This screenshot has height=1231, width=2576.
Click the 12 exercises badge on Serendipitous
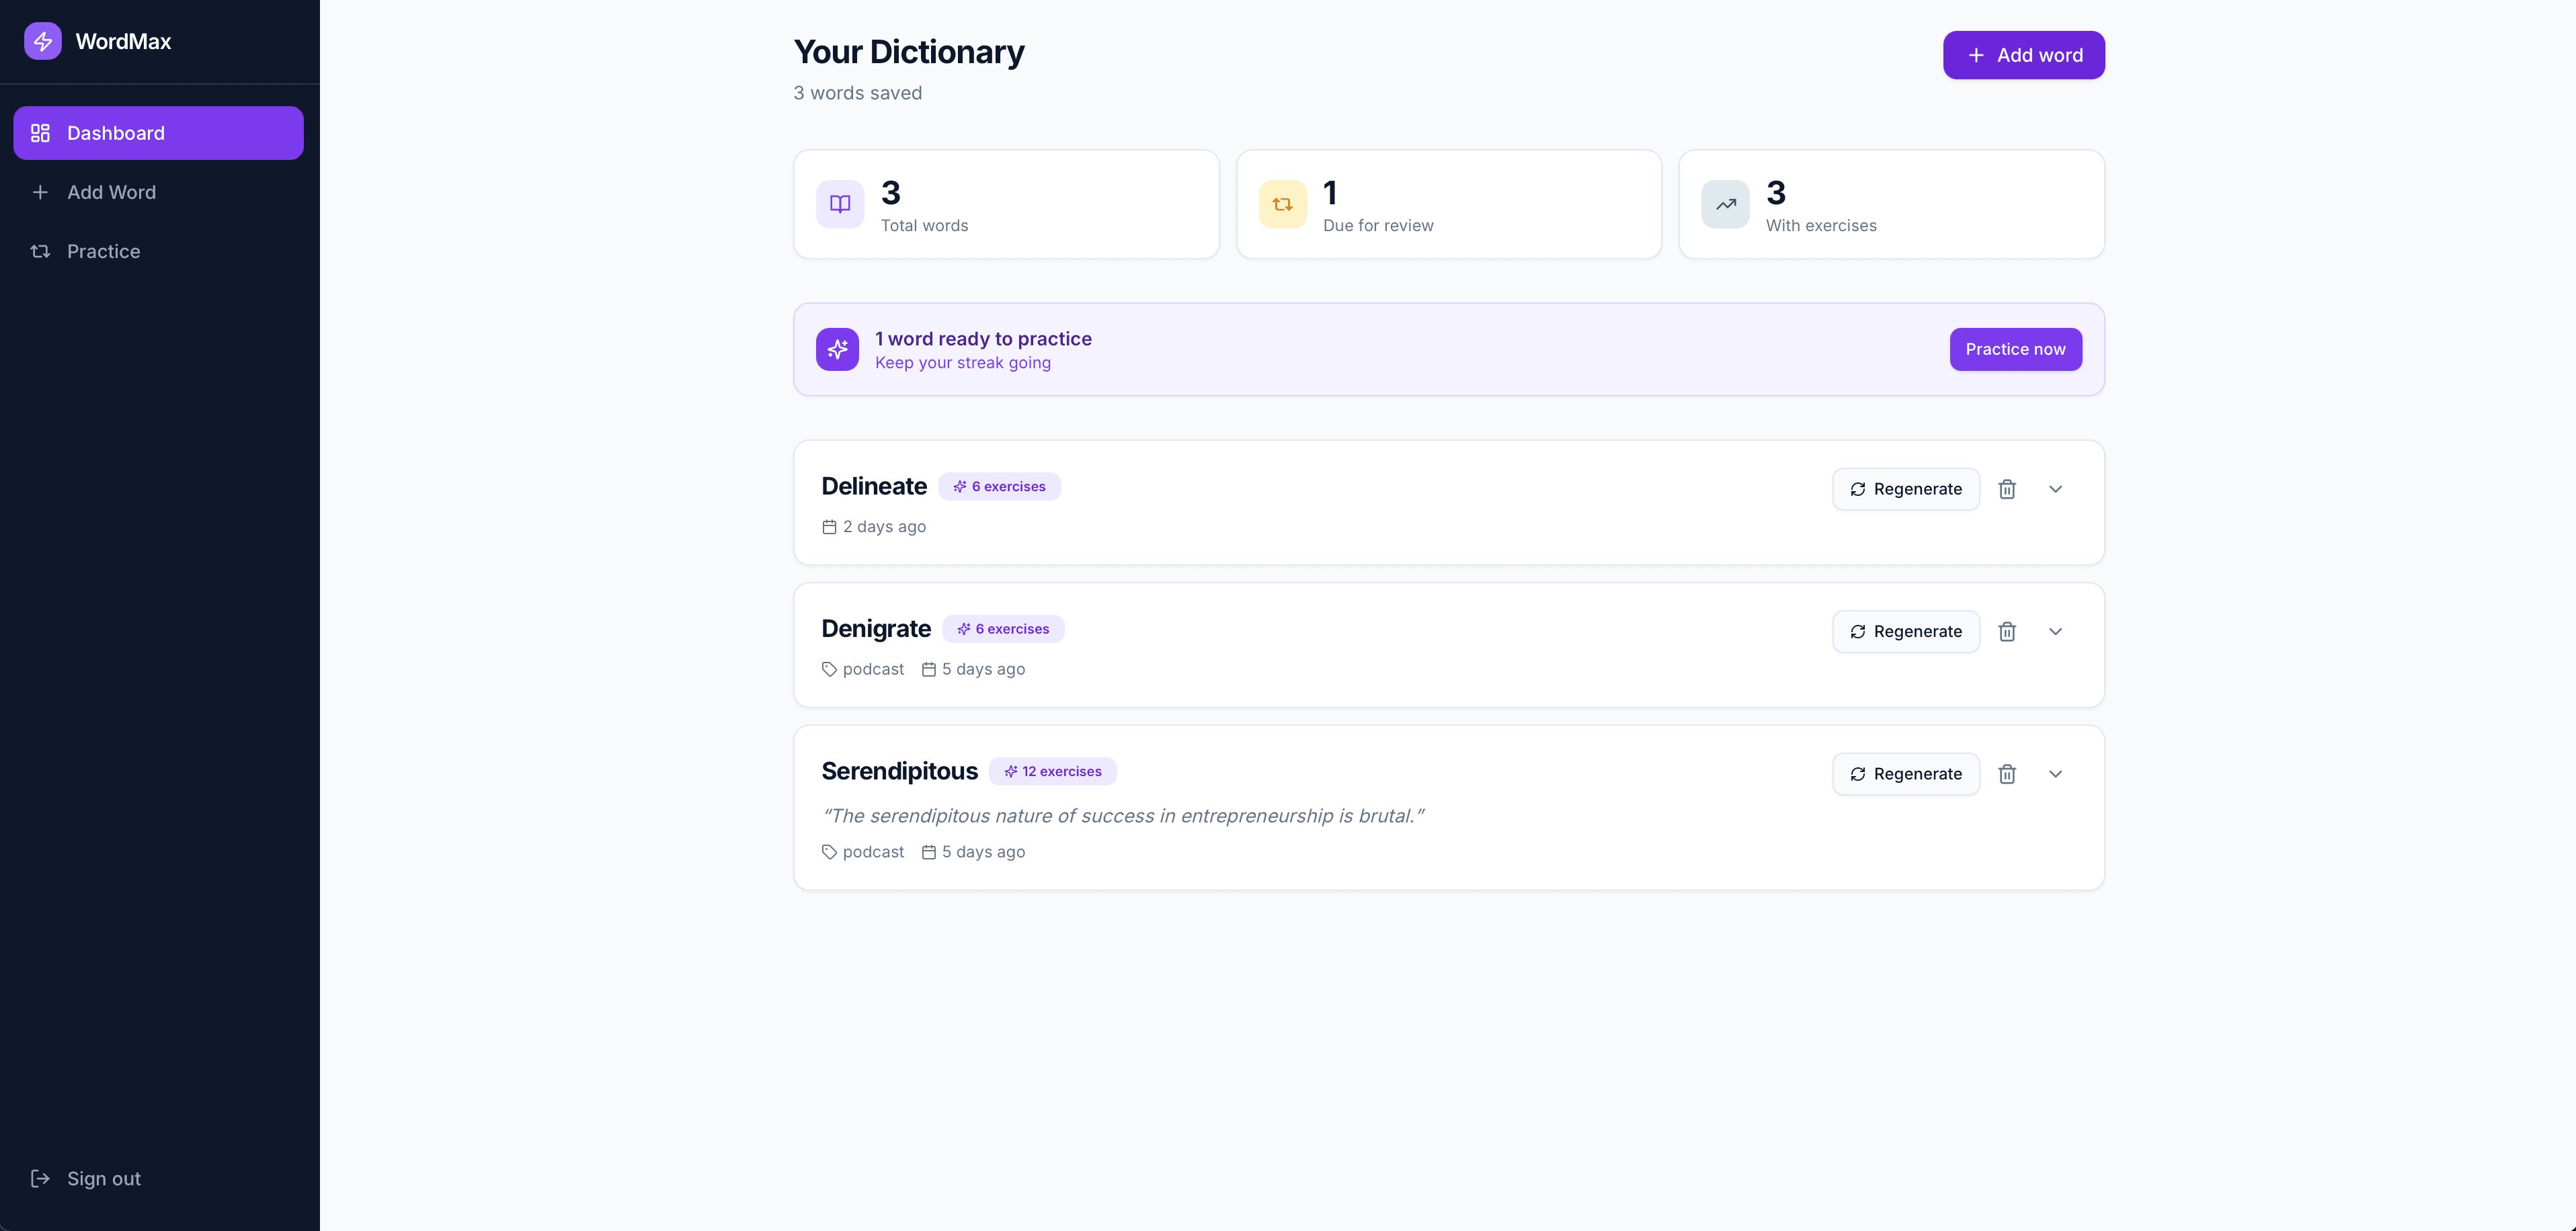pyautogui.click(x=1052, y=770)
